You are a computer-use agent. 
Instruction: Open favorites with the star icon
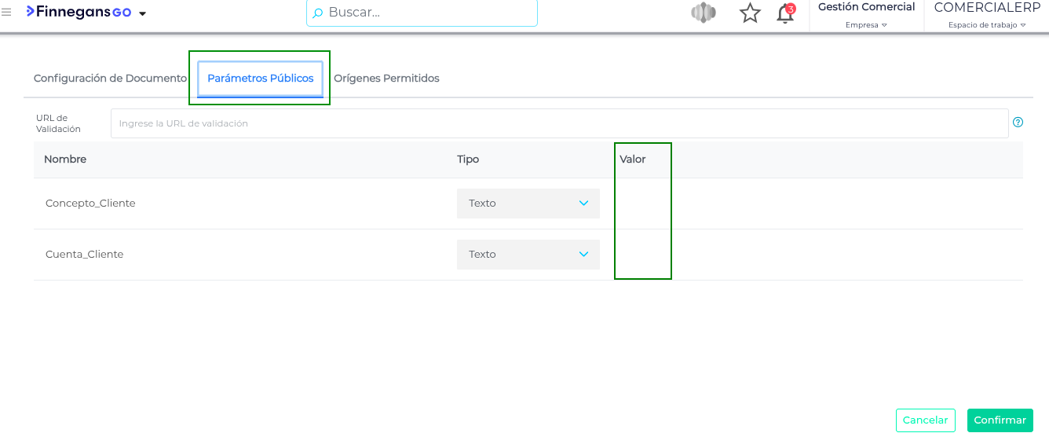(750, 13)
